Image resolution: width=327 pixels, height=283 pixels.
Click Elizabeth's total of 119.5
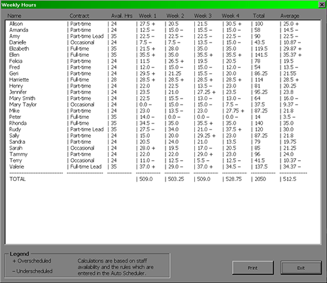coord(261,48)
